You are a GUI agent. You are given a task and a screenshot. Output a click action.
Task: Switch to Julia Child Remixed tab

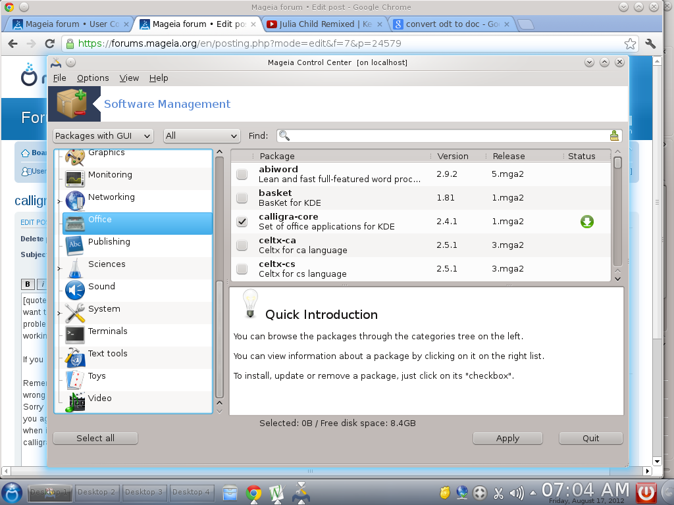coord(324,24)
